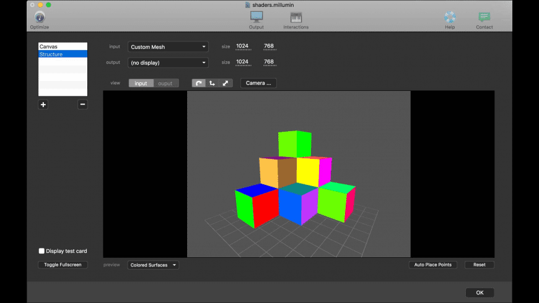Switch view to ouput

pos(165,83)
